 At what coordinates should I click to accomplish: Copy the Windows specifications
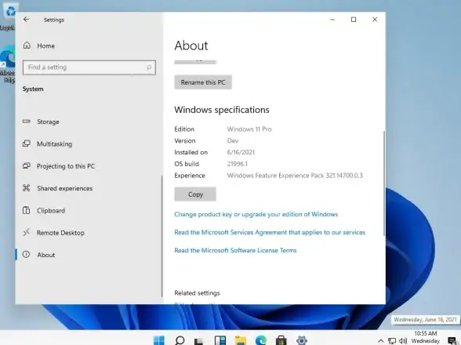click(195, 194)
